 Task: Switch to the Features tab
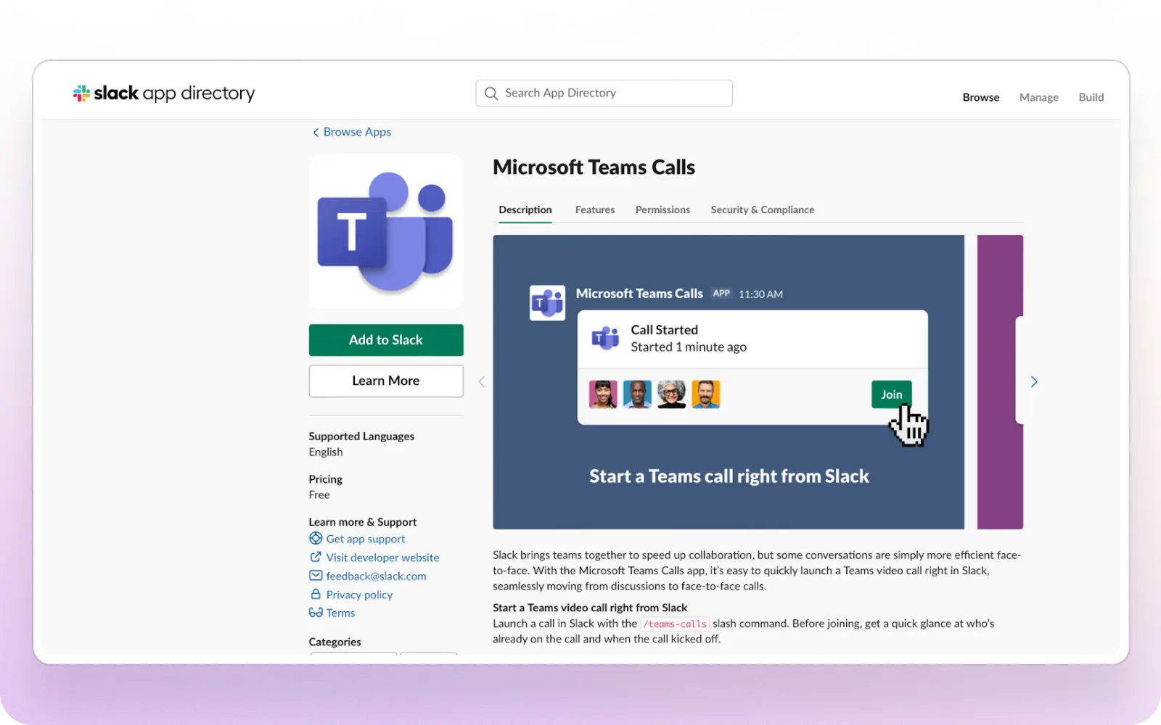594,210
